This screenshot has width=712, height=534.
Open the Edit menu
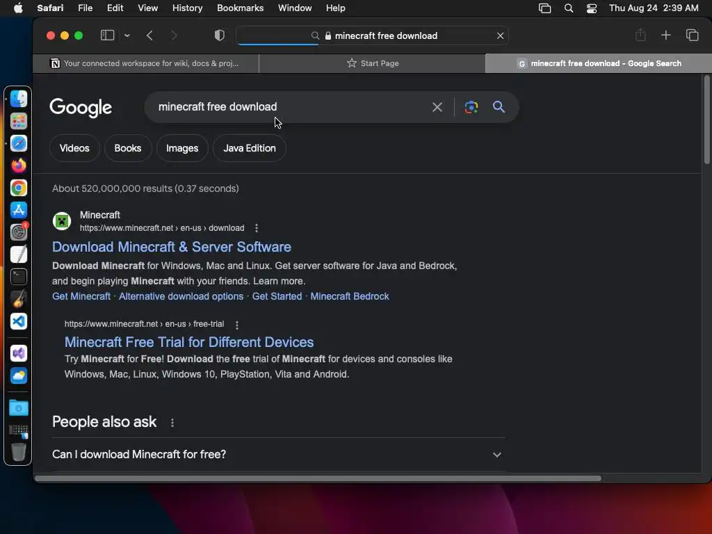pos(115,8)
